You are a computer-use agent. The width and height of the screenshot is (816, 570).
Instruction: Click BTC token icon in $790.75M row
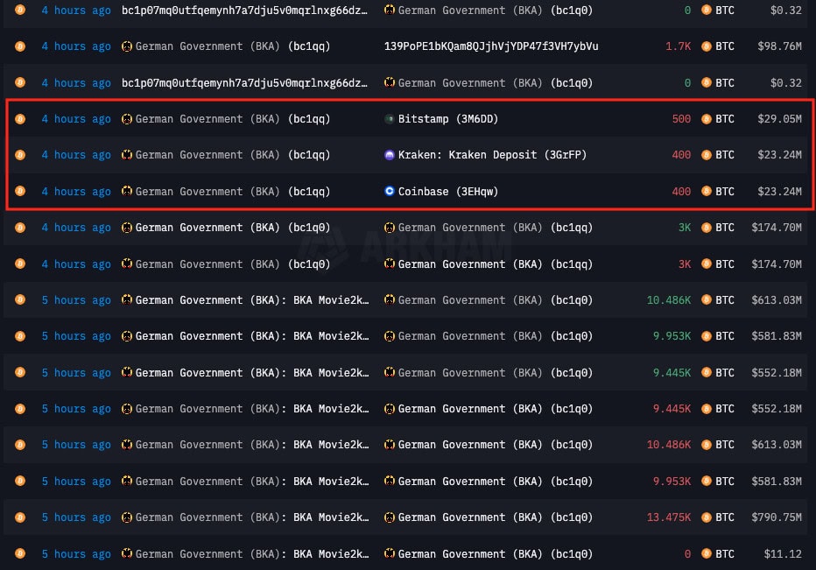[707, 517]
